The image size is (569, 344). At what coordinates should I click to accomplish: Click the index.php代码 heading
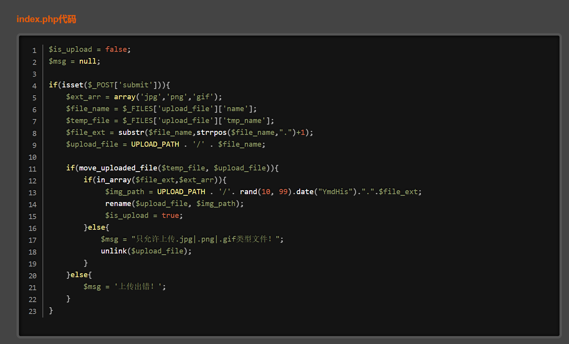click(46, 19)
